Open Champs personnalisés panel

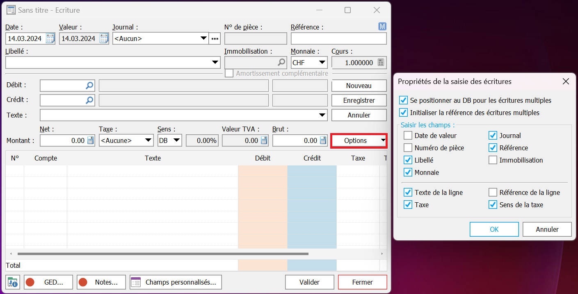pyautogui.click(x=176, y=282)
